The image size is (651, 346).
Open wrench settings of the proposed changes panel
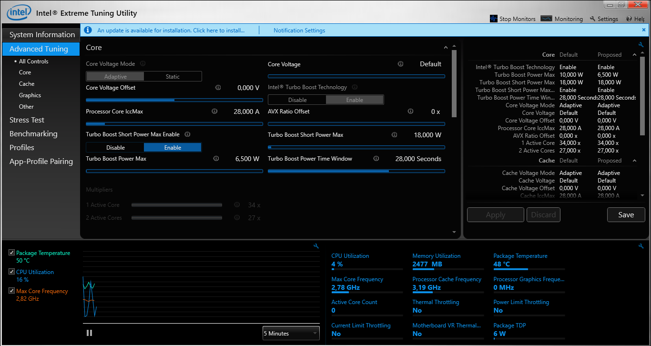tap(641, 45)
